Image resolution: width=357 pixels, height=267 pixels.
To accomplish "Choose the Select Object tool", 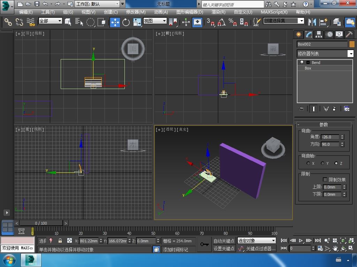I will pos(68,22).
